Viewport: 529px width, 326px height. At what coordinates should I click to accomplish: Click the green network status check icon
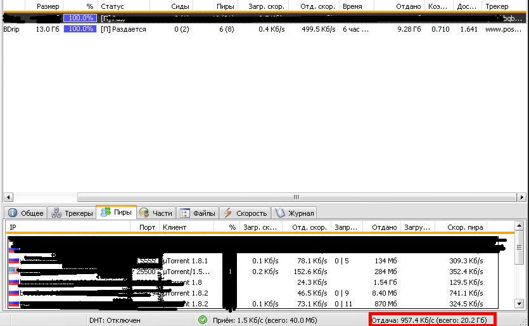point(203,320)
